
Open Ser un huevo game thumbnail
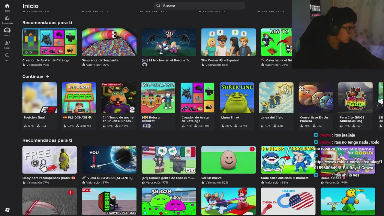tap(229, 160)
